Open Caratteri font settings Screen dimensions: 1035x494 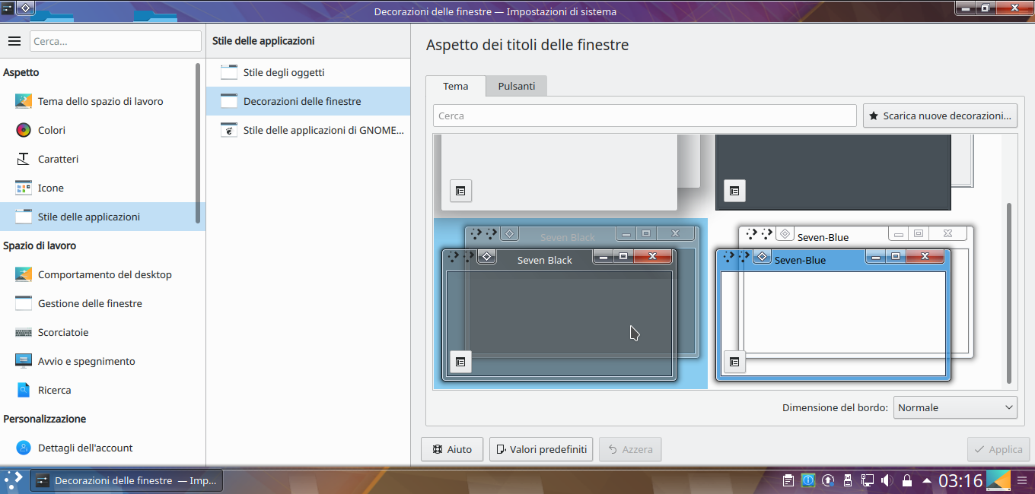99,159
